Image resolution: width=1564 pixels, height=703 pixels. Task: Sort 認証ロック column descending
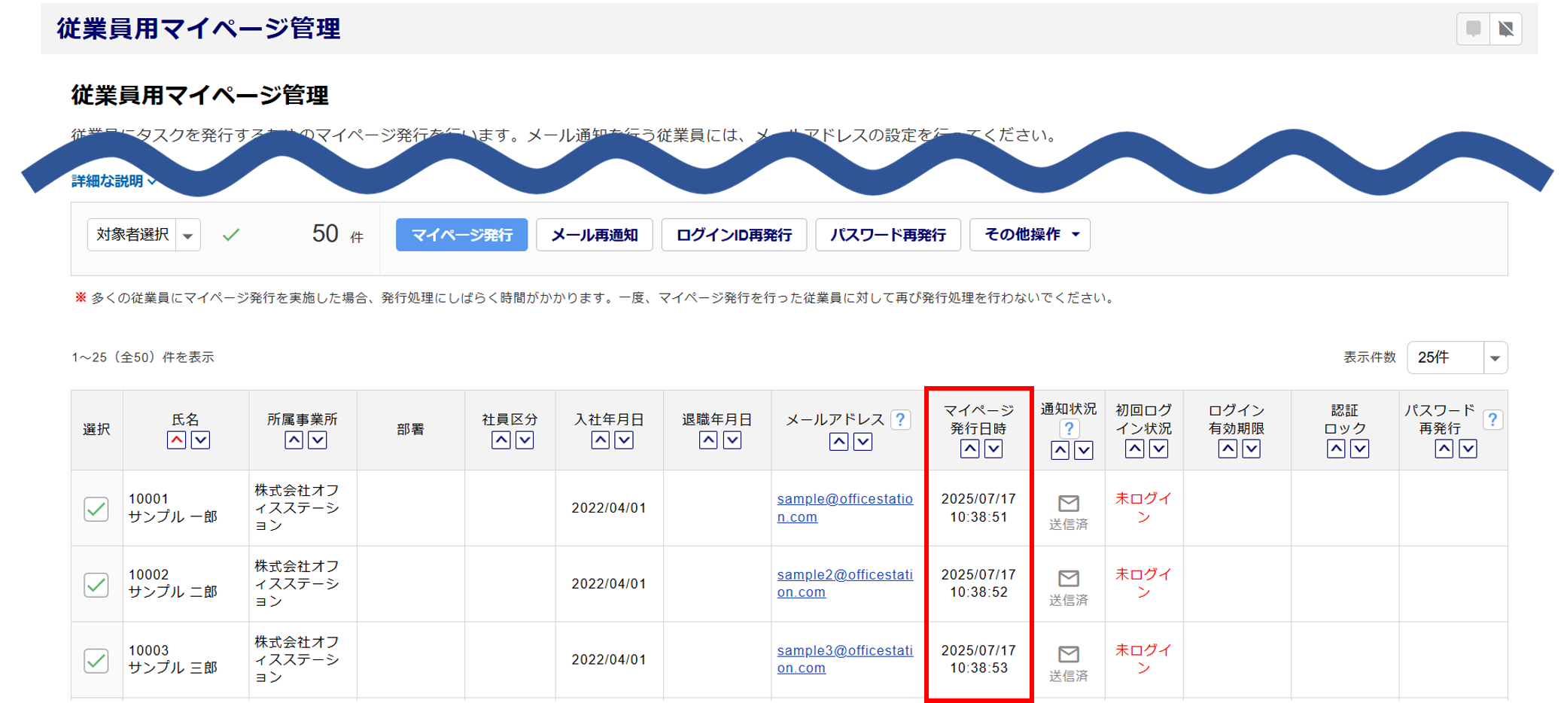1360,449
